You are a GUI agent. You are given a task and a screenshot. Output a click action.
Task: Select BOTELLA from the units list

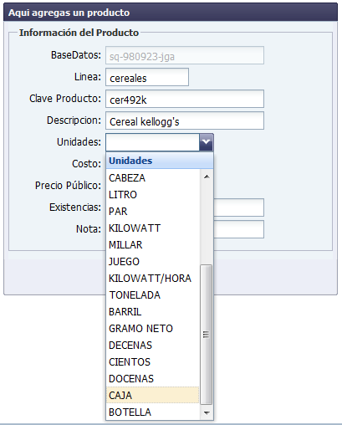pyautogui.click(x=152, y=412)
